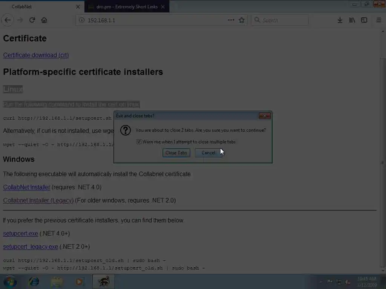Click the highlighted Linux heading
Viewport: 386px width, 289px height.
[x=13, y=89]
